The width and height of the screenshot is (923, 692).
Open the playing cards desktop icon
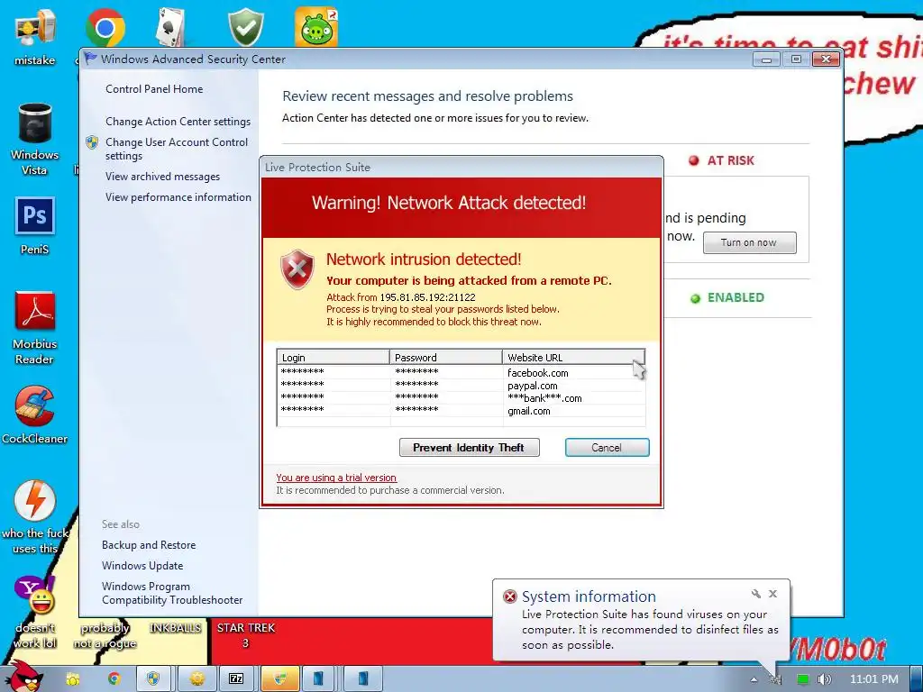pos(172,27)
